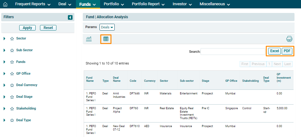Export the table to Excel

[x=274, y=51]
